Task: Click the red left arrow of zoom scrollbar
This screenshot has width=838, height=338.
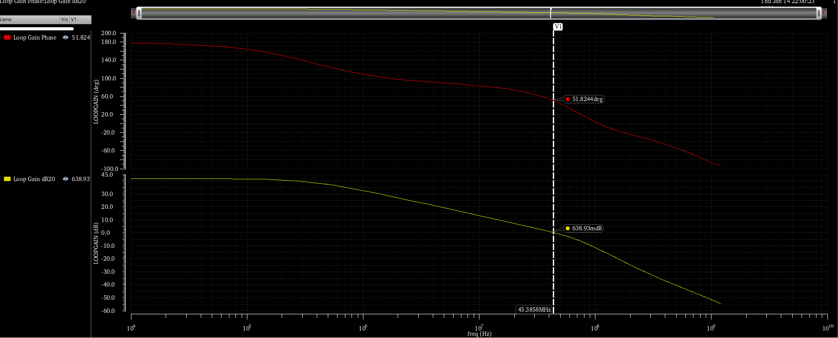Action: point(134,13)
